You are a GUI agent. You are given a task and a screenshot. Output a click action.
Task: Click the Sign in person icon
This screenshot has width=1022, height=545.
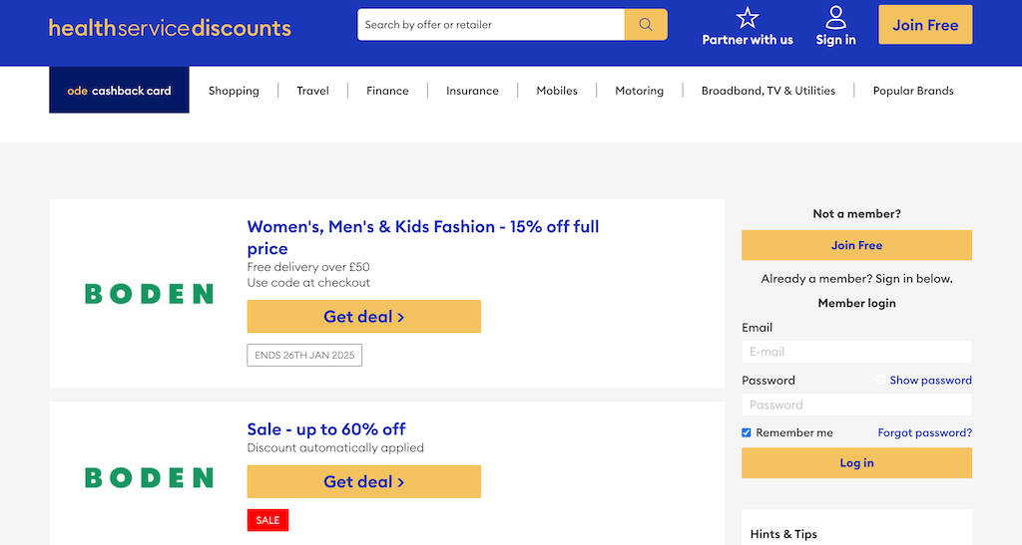[x=835, y=18]
